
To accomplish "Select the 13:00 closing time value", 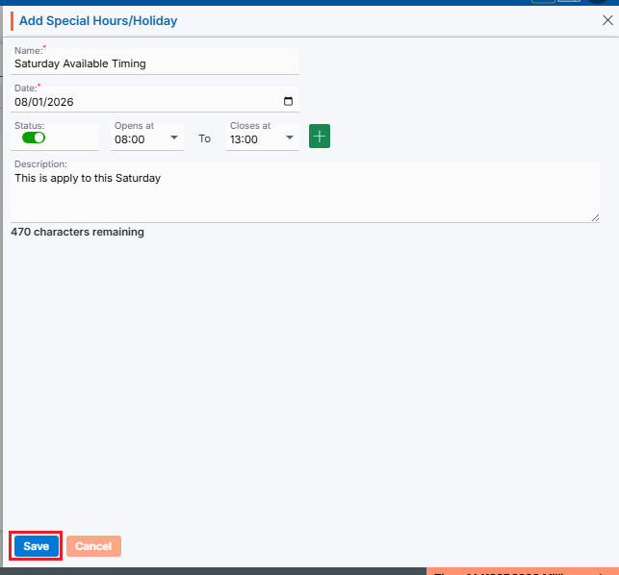I will point(244,139).
